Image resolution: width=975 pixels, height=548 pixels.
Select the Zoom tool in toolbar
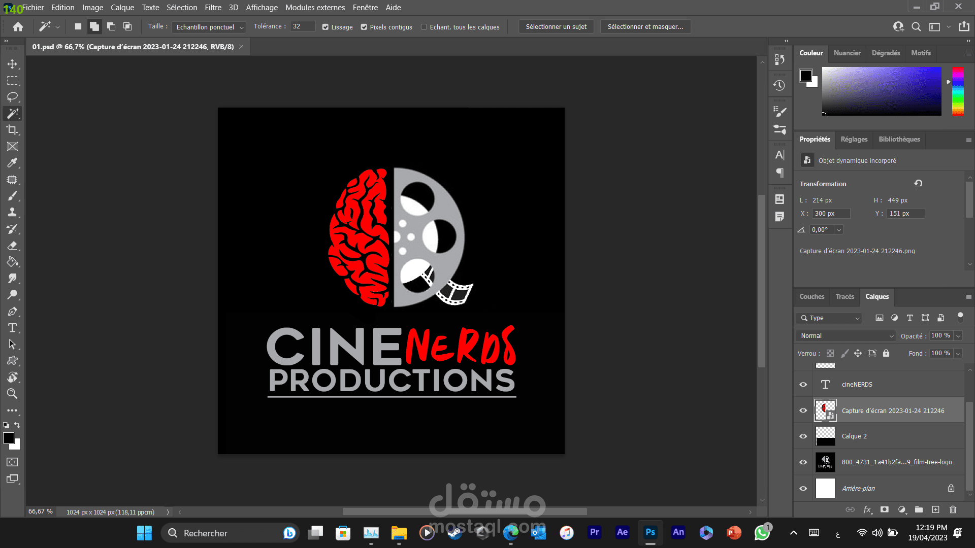coord(12,394)
